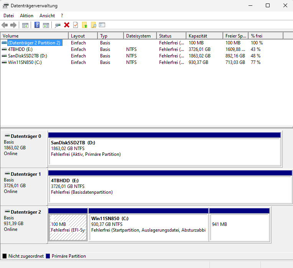Click the Forward arrow toolbar icon

pyautogui.click(x=13, y=25)
